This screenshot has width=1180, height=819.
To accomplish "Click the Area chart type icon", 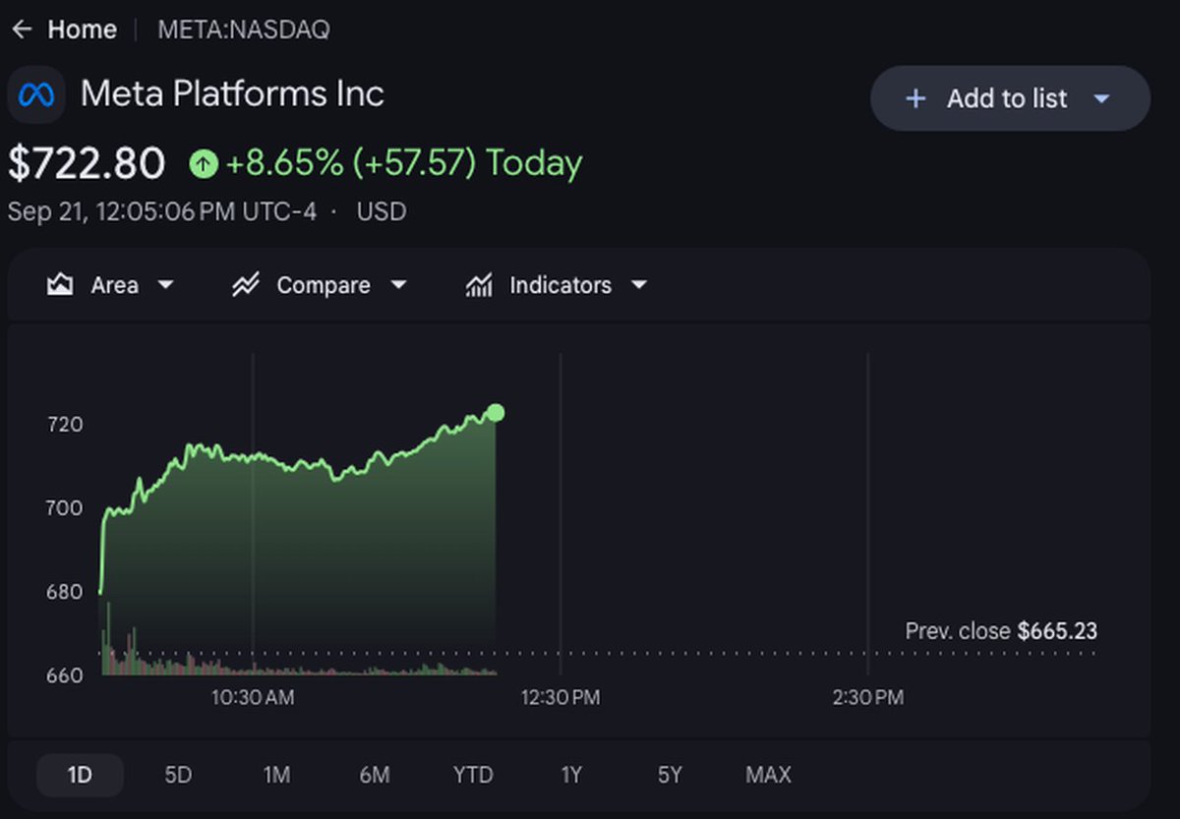I will 60,285.
